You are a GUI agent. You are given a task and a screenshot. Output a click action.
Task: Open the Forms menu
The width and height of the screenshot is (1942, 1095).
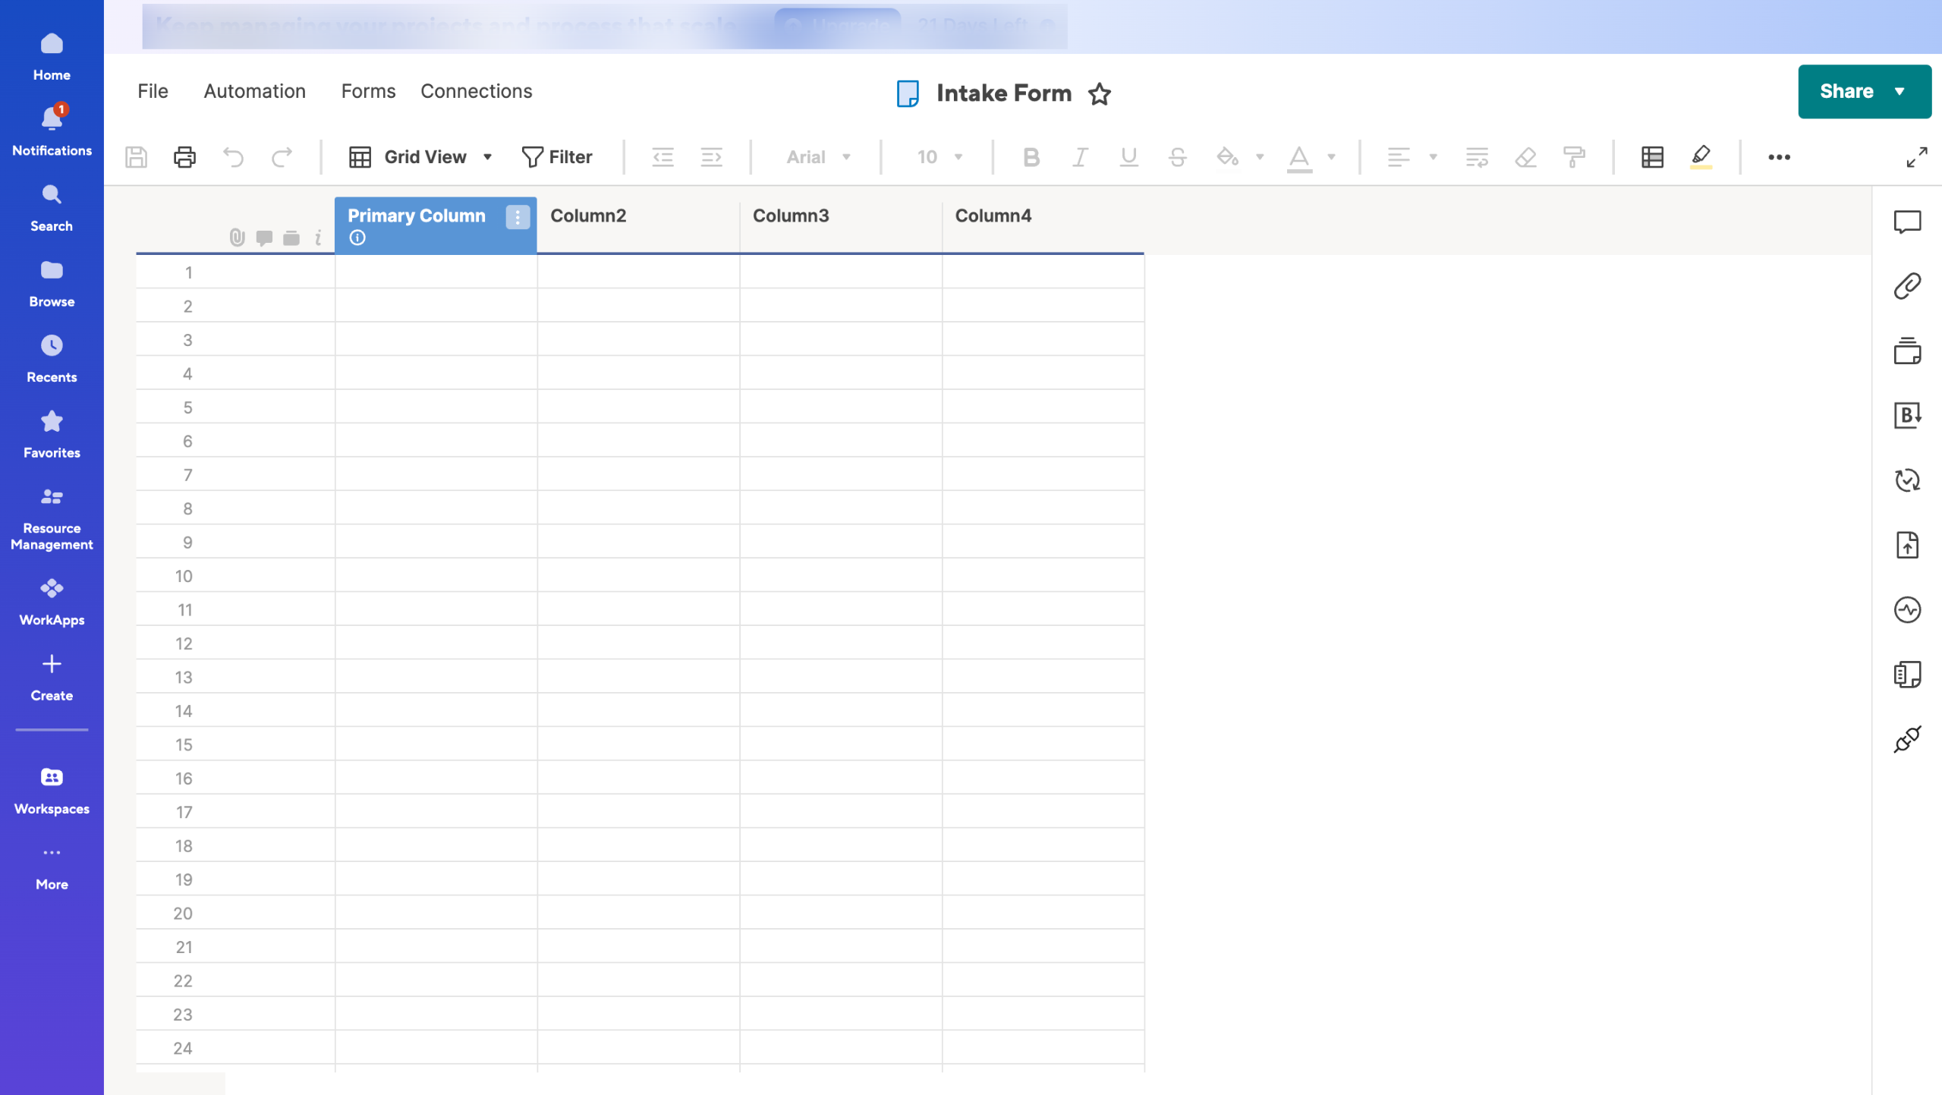(368, 91)
